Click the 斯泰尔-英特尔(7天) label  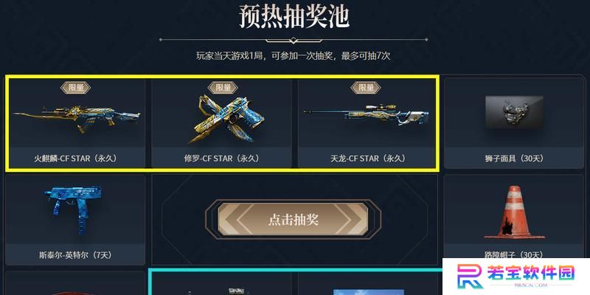click(x=75, y=255)
